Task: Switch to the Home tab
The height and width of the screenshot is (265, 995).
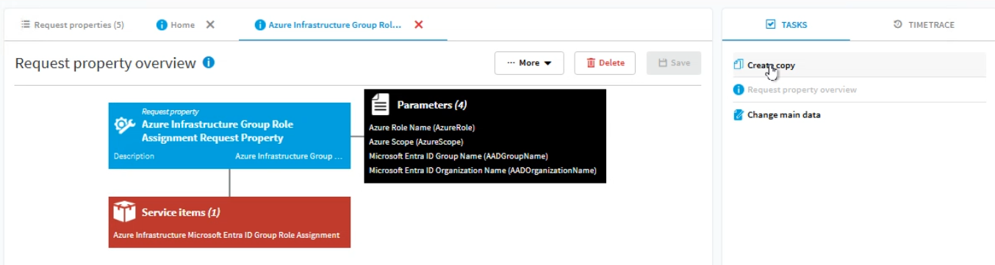Action: coord(182,25)
